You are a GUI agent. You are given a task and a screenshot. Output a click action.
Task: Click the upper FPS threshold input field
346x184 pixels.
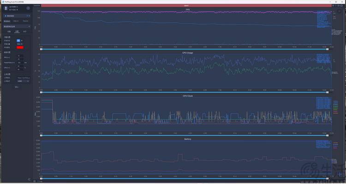tap(20, 56)
